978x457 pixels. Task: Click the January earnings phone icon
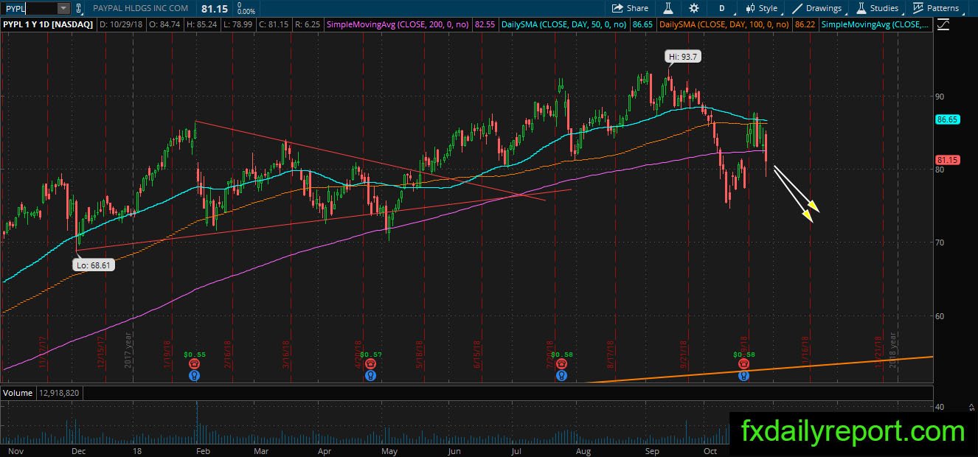tap(194, 364)
